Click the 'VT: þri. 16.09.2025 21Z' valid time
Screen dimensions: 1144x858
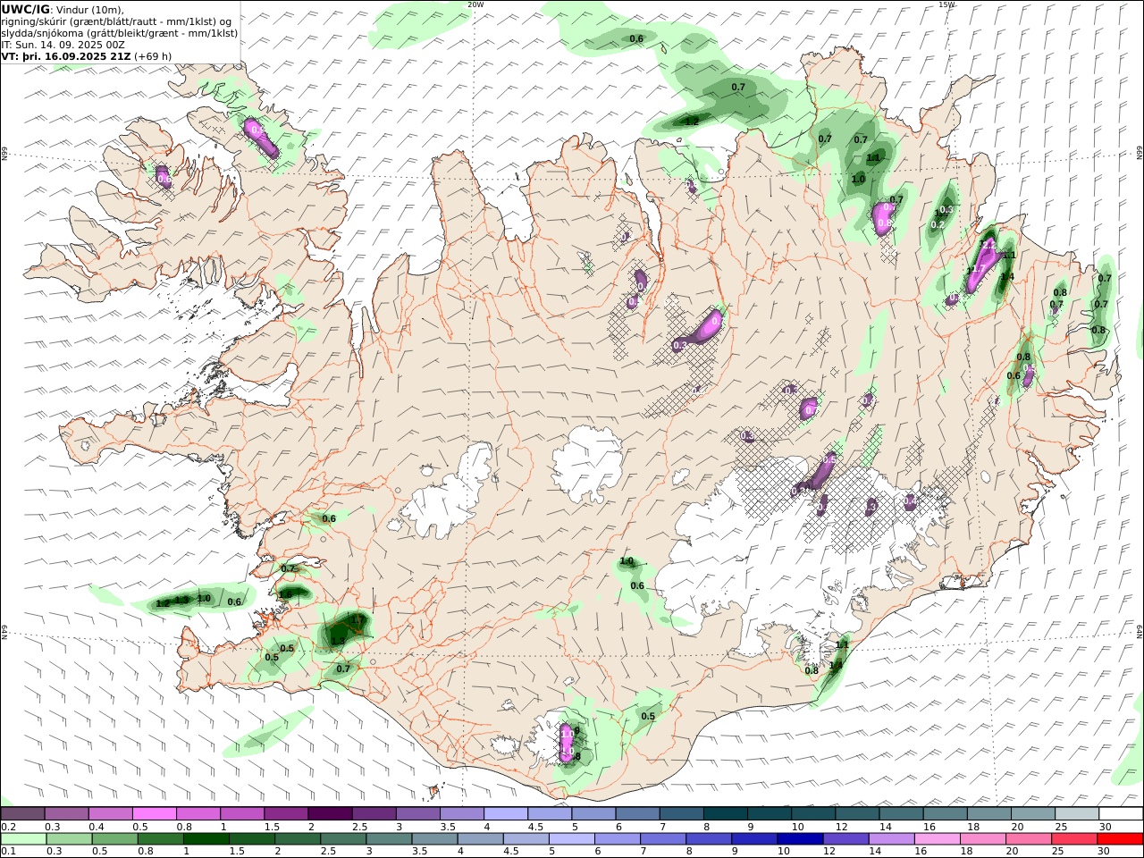tap(68, 55)
